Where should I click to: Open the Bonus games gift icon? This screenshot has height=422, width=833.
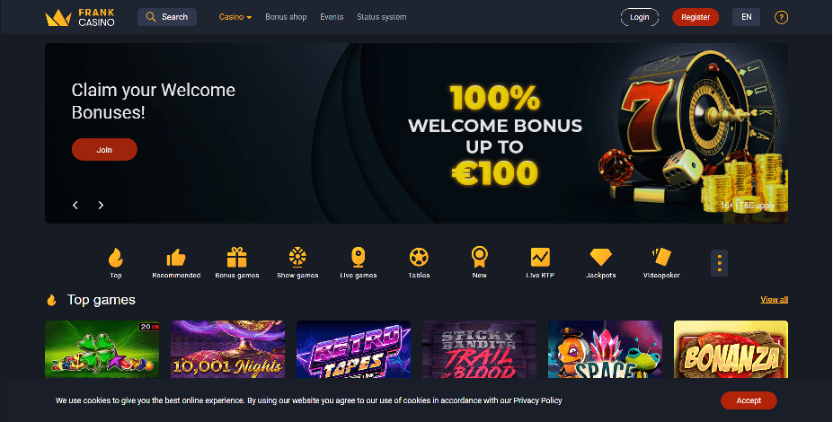click(237, 258)
